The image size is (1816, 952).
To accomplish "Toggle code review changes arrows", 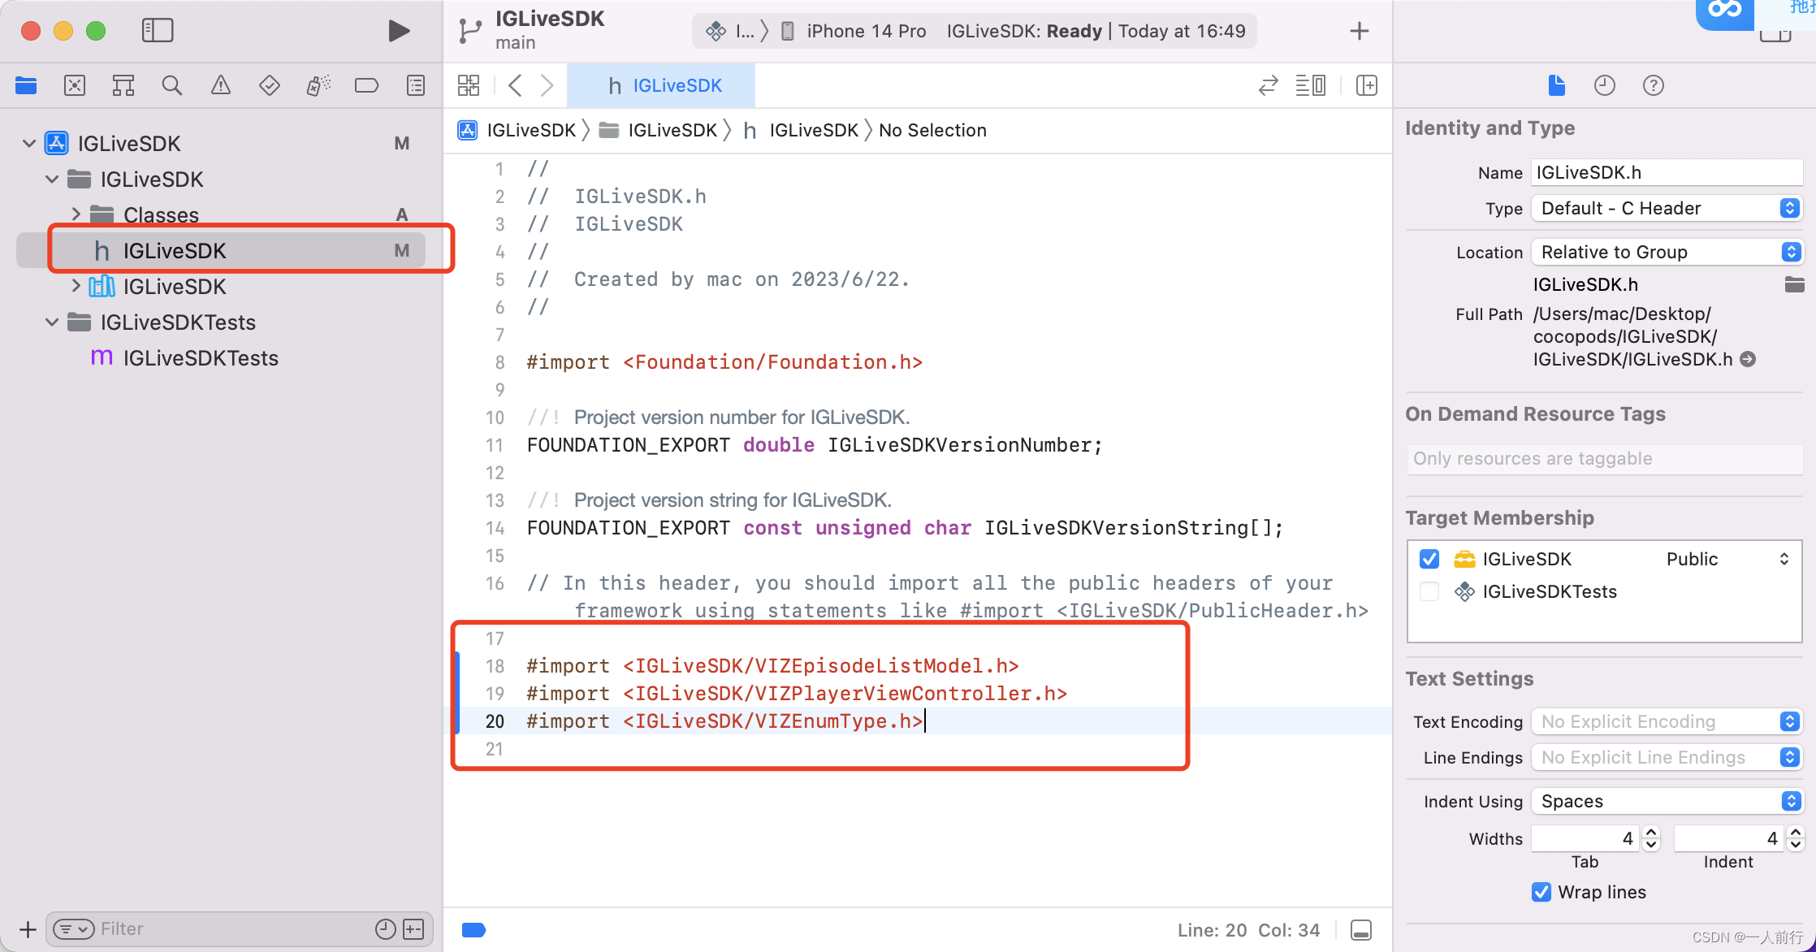I will 1268,85.
